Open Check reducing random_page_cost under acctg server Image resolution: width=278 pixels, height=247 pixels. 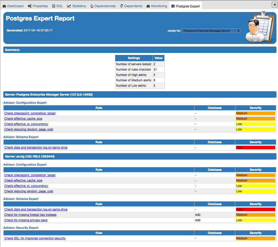[x=29, y=191]
